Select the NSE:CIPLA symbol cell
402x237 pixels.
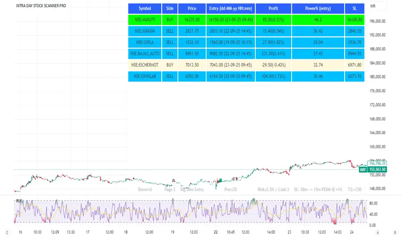145,42
